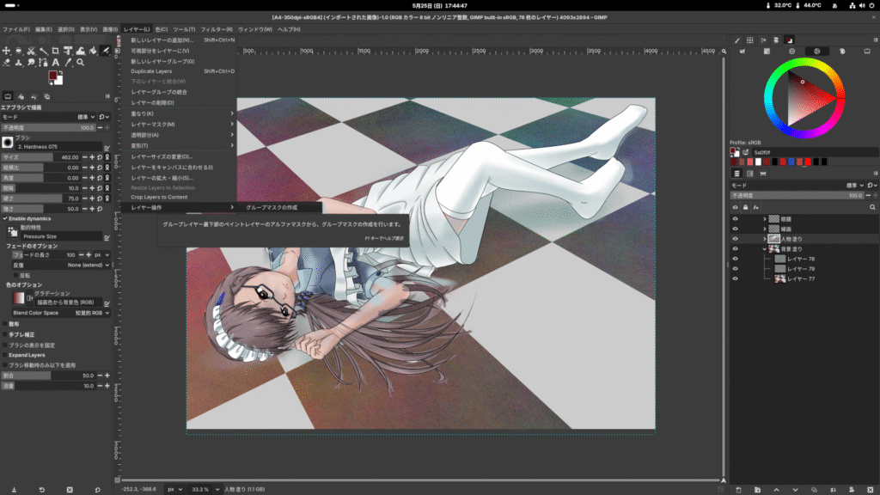The width and height of the screenshot is (880, 495).
Task: Click the hex color field 5a0f0f
Action: tap(814, 152)
